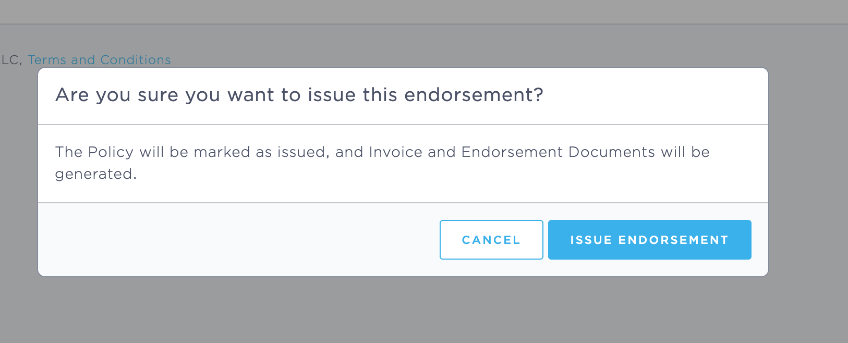Click the dimmed header bar above the dialog

(x=417, y=11)
